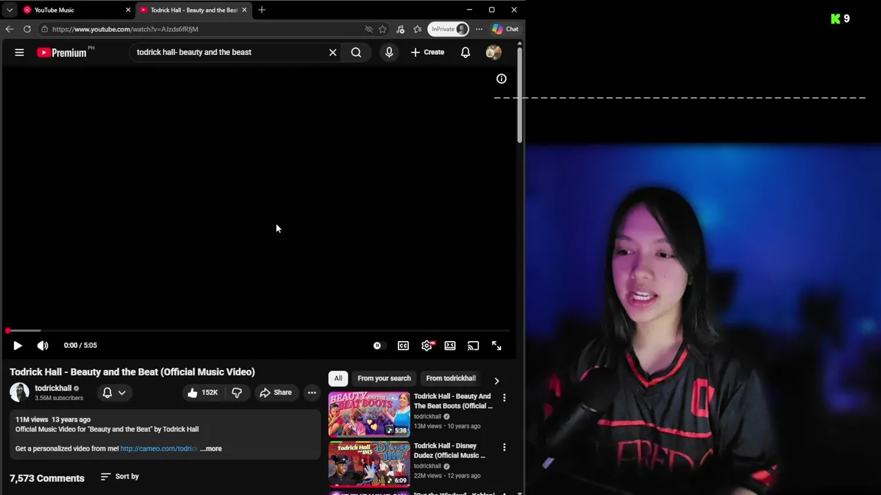Viewport: 881px width, 495px height.
Task: Open Todrick Hall Disney Dudez title
Action: (449, 450)
